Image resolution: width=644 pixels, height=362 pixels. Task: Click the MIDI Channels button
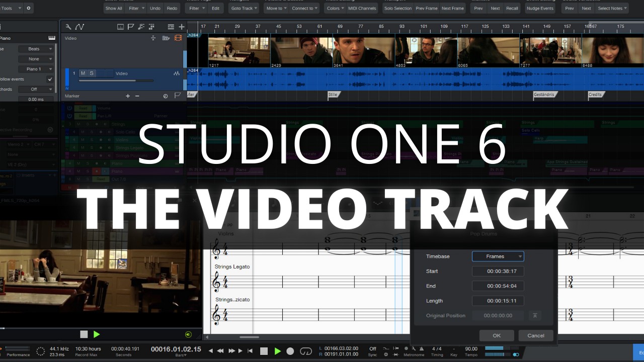[x=362, y=8]
